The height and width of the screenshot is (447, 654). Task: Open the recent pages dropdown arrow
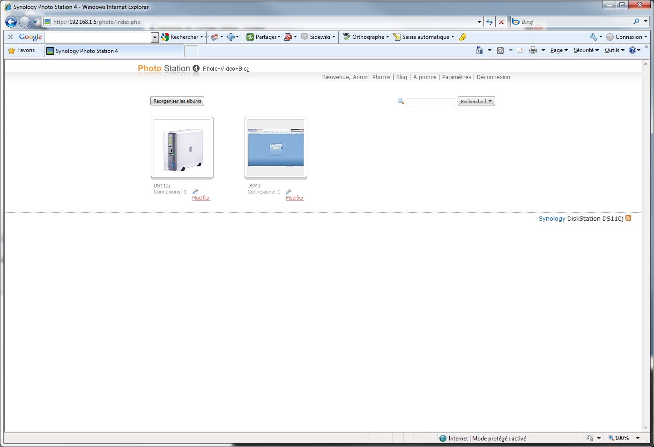[35, 22]
